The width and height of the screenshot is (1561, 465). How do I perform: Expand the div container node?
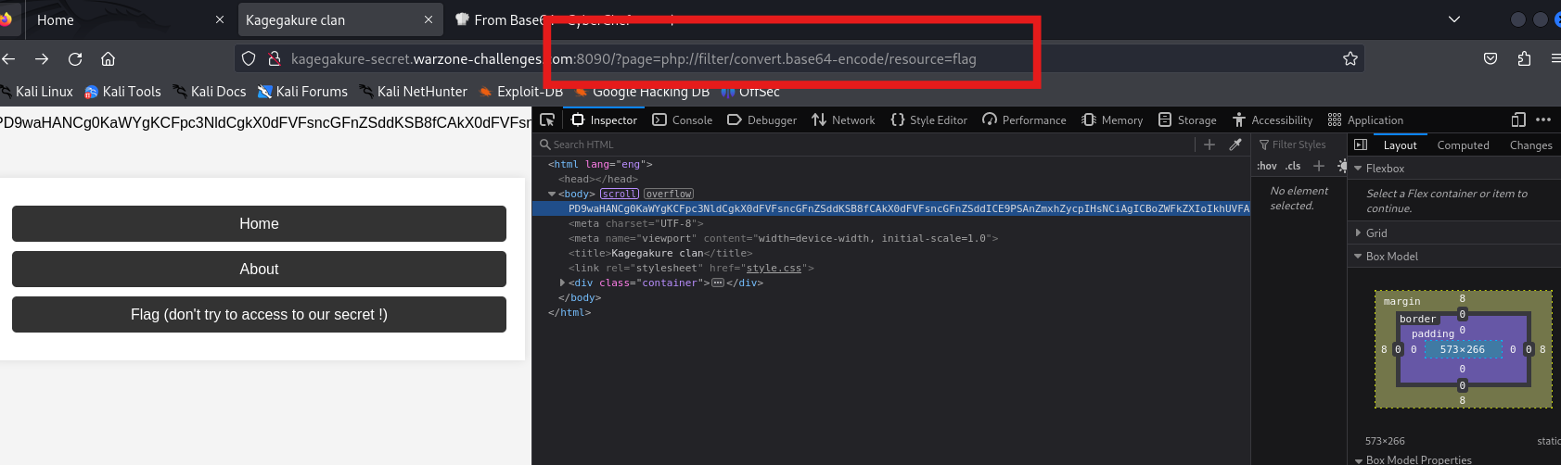pos(562,283)
